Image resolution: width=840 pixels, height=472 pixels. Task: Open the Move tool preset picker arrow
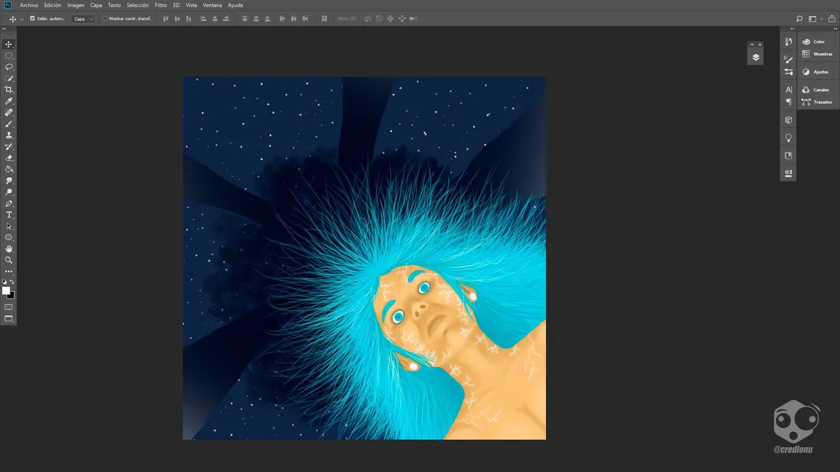coord(22,19)
